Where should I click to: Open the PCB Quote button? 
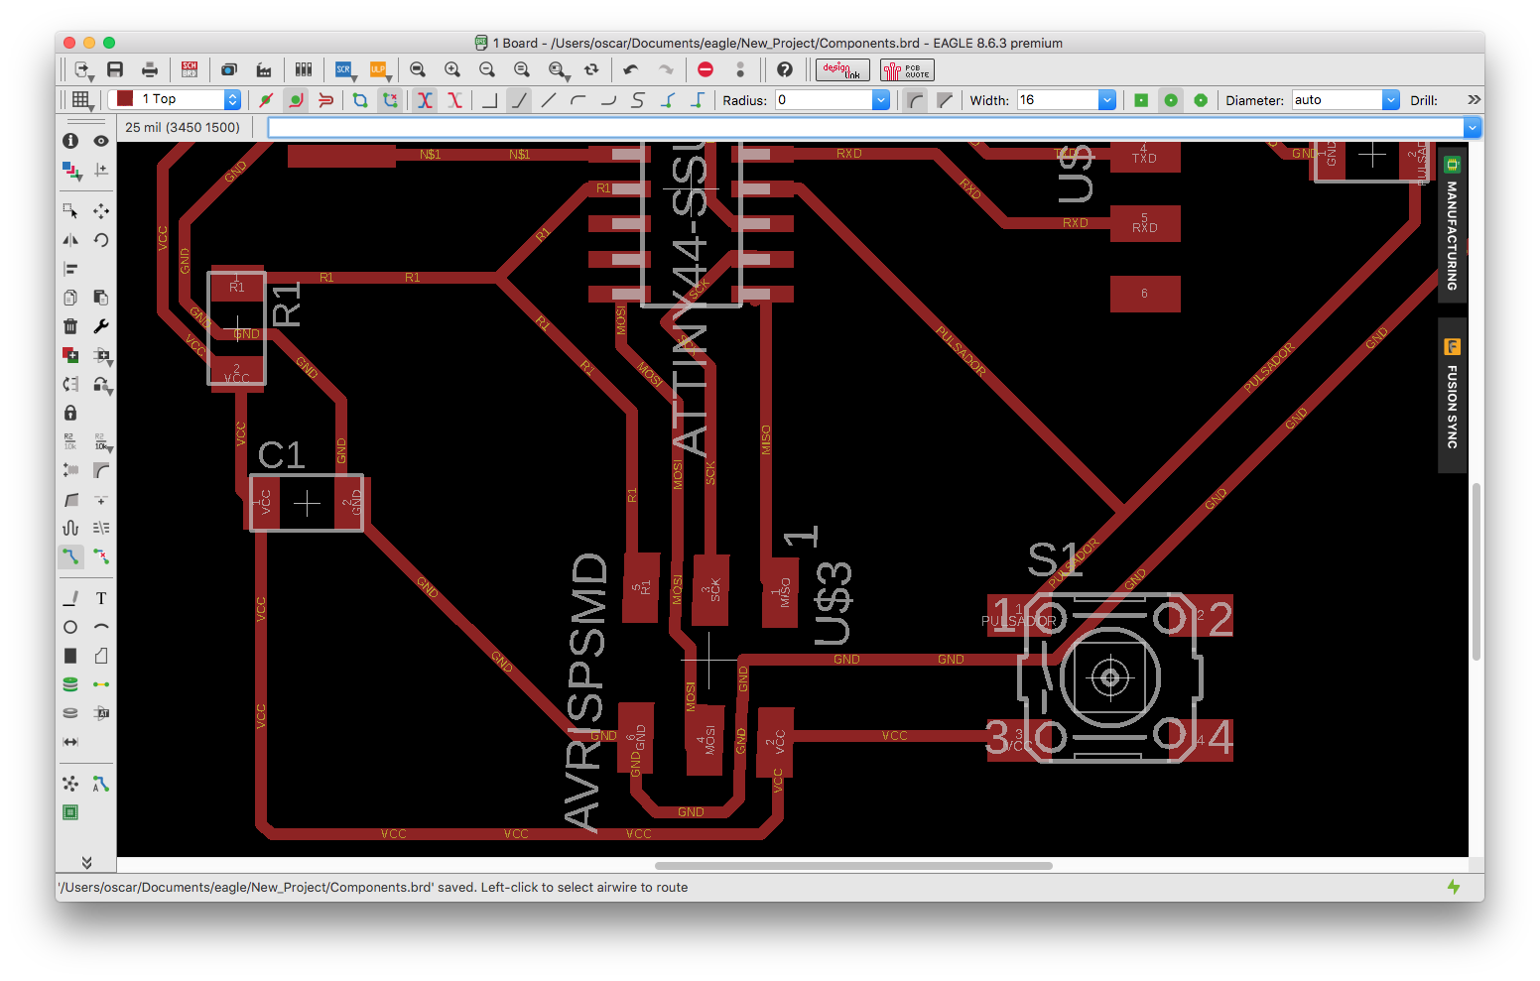pyautogui.click(x=907, y=69)
